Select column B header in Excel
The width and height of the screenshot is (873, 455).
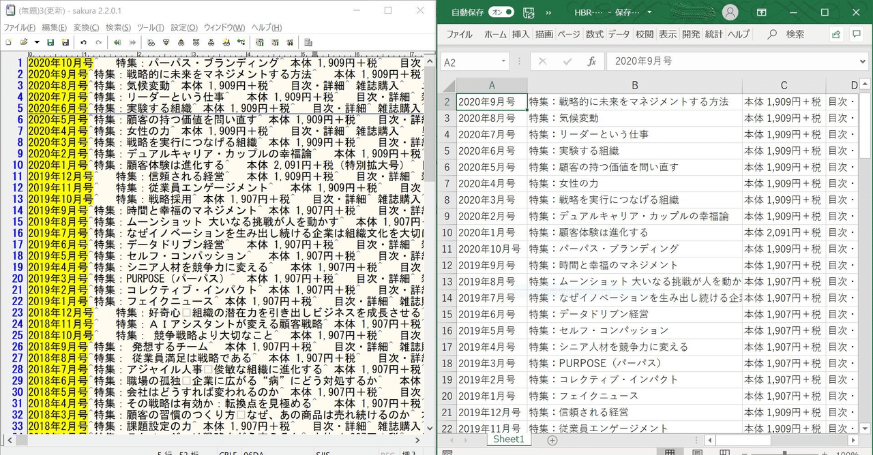634,86
